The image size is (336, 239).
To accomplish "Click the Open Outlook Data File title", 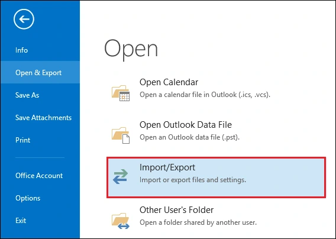I will pyautogui.click(x=186, y=125).
